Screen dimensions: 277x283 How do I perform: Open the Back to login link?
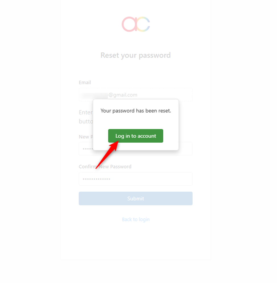pos(136,219)
